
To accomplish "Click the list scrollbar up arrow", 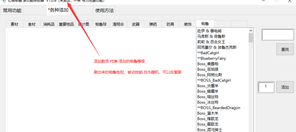I will coord(251,31).
